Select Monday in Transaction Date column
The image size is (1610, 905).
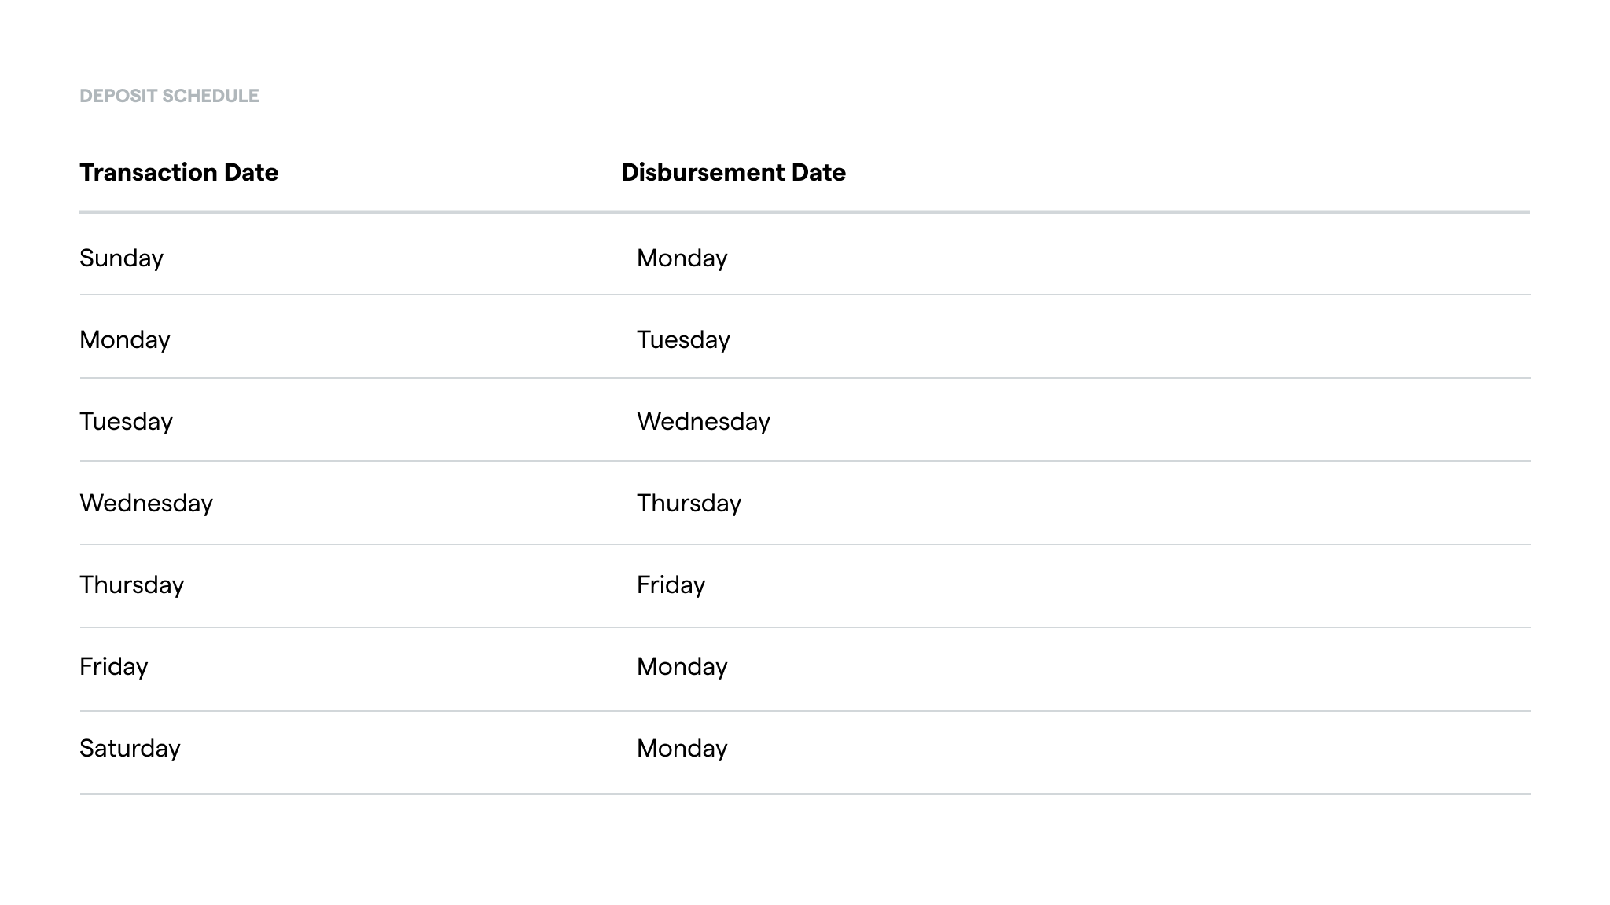pos(125,340)
